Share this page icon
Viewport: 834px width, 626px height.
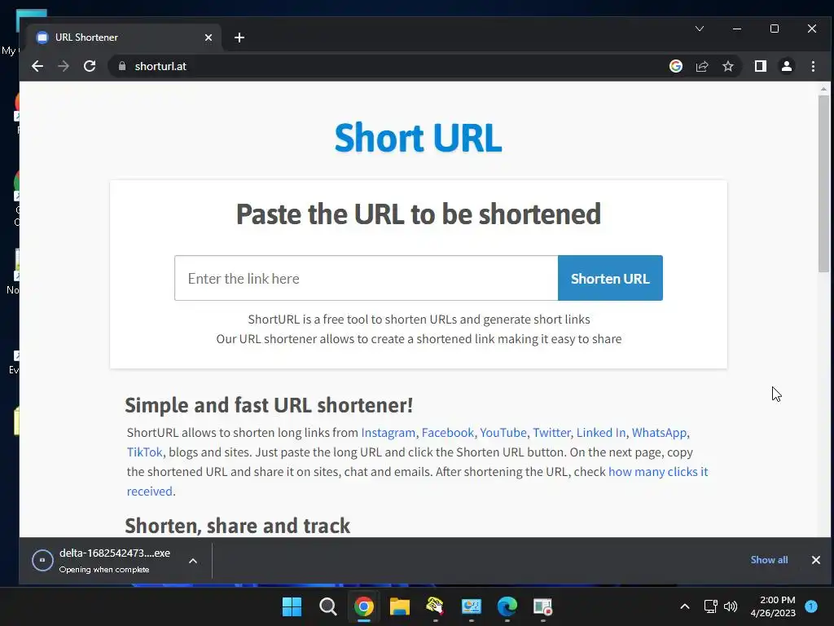702,66
